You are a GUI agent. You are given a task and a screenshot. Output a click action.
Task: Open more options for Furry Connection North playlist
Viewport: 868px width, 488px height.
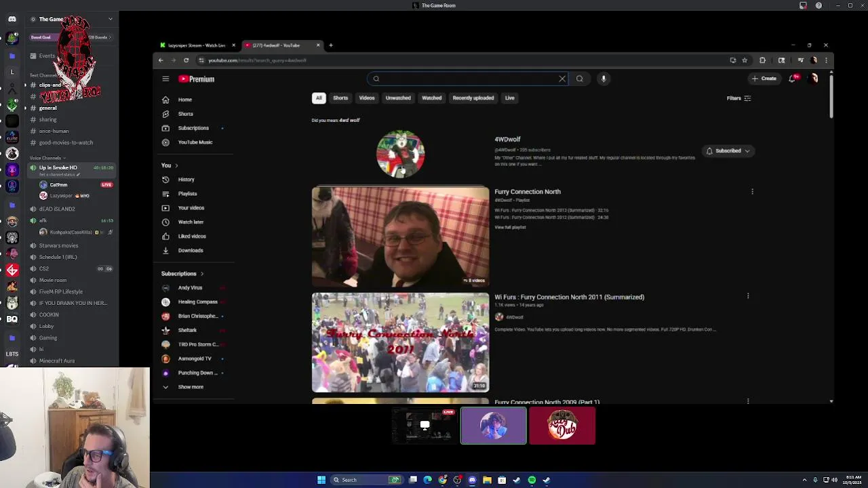752,192
